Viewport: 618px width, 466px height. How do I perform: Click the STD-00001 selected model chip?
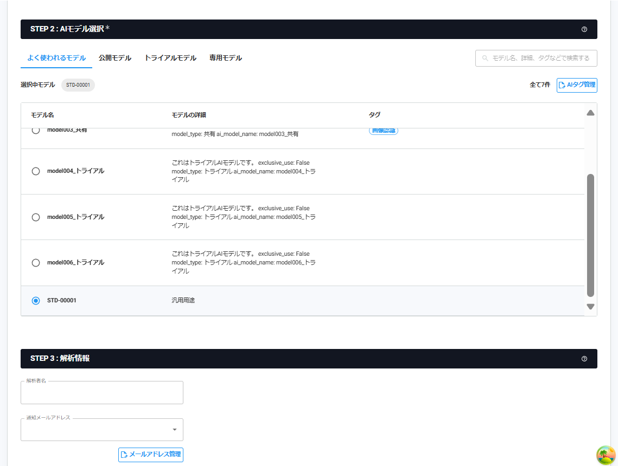[x=78, y=85]
